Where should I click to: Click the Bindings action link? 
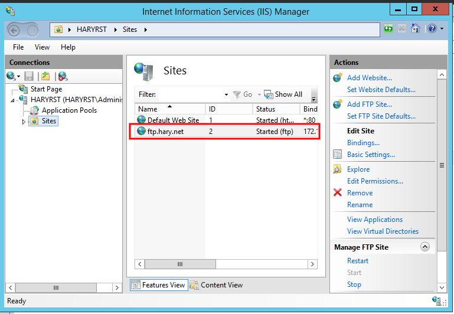[363, 143]
